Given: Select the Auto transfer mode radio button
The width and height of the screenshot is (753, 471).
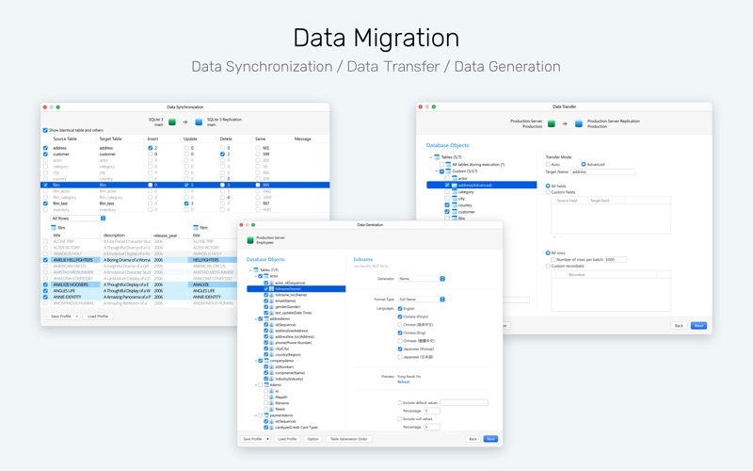Looking at the screenshot, I should pyautogui.click(x=548, y=164).
